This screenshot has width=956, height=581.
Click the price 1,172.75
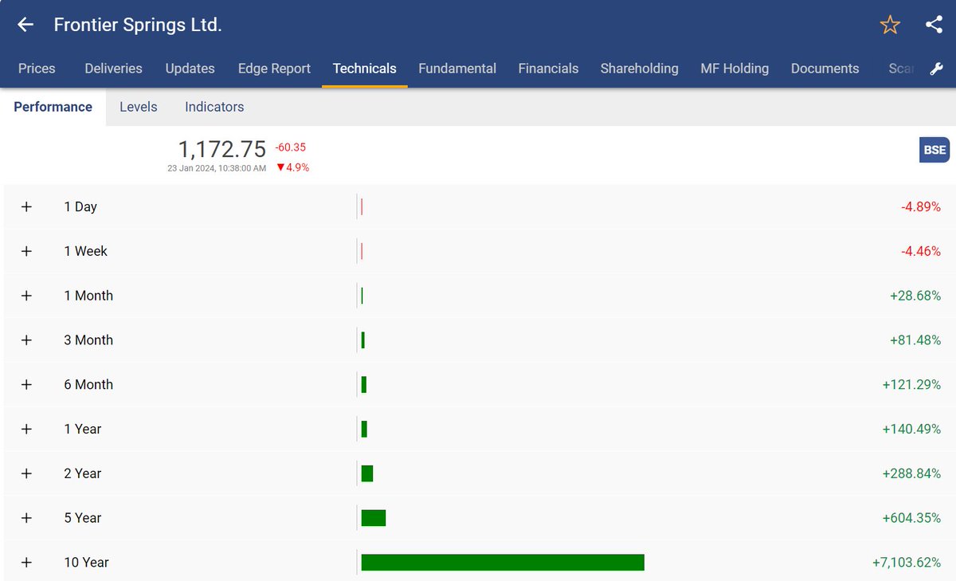(221, 150)
